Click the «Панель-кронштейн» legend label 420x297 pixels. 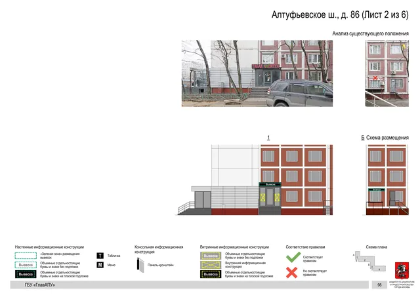pos(160,265)
